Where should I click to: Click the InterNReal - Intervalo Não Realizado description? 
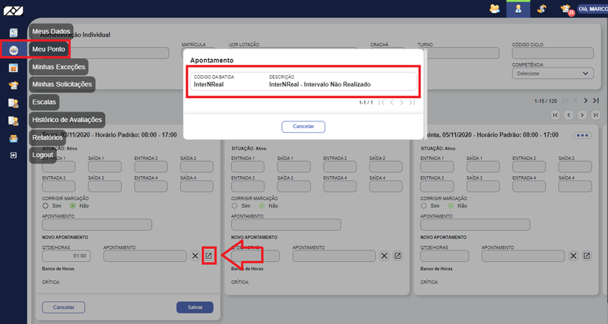(320, 84)
